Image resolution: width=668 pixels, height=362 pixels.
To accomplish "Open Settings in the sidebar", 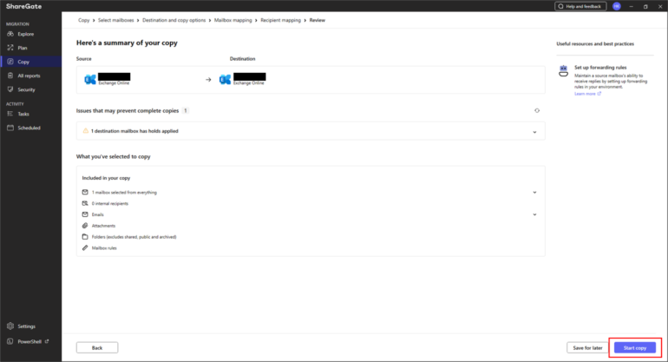I will click(26, 326).
